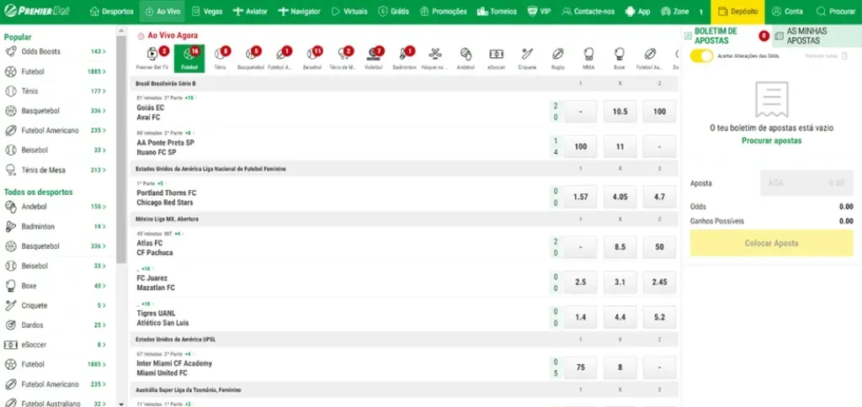Follow the Procurar apostas link
Viewport: 862px width, 407px height.
771,140
